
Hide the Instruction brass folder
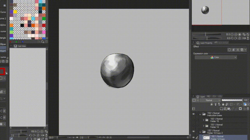193,114
